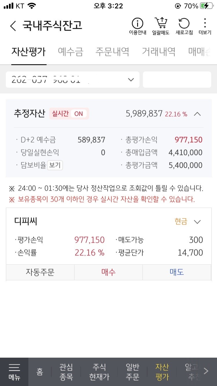The image size is (217, 386).
Task: Expand the 디피씨 현금 chevron
Action: pos(197,222)
